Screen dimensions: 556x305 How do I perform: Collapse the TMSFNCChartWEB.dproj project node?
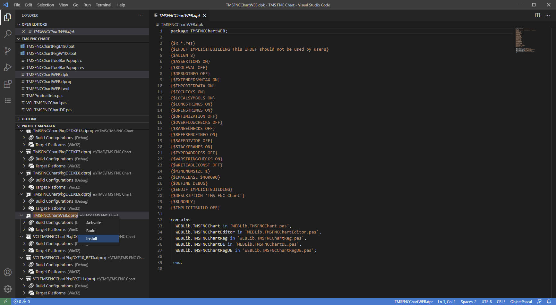pos(21,215)
